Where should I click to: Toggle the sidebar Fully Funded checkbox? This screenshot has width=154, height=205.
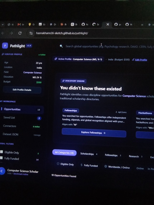(1, 158)
